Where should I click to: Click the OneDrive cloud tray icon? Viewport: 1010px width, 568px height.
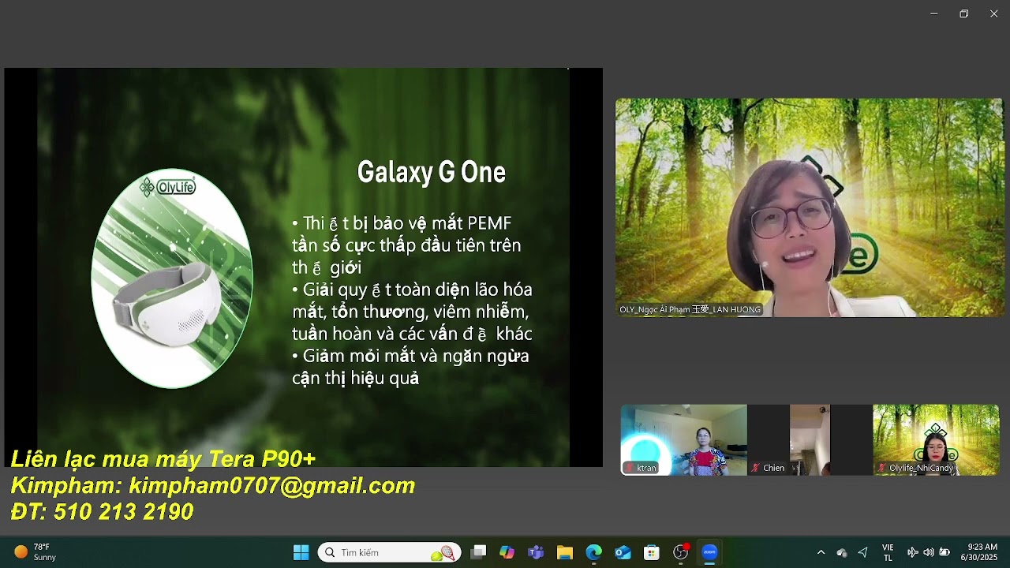pos(842,552)
